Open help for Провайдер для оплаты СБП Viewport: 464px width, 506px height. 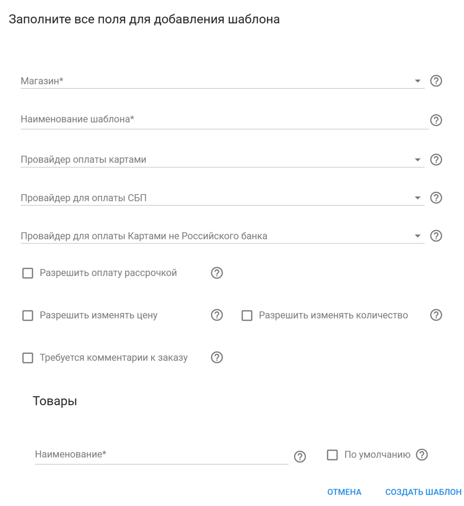click(436, 198)
